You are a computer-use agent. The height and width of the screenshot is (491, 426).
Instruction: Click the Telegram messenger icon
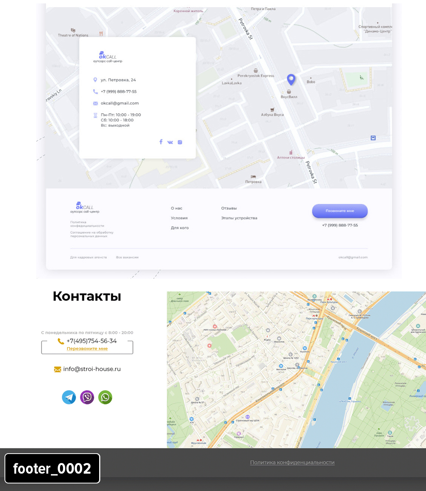(x=69, y=397)
